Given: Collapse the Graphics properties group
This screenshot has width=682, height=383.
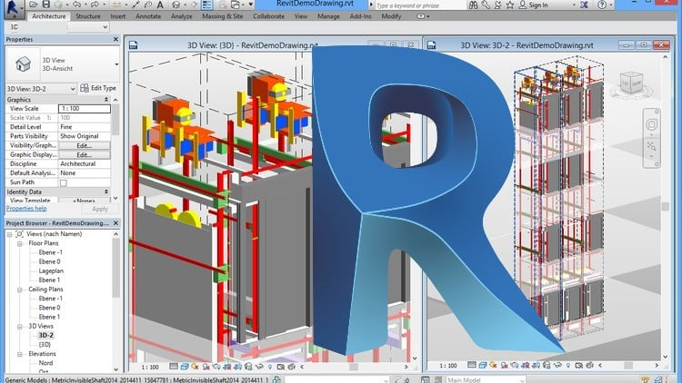Looking at the screenshot, I should click(x=106, y=100).
